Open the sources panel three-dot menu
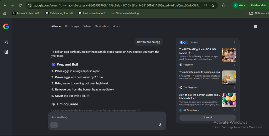 point(235,42)
